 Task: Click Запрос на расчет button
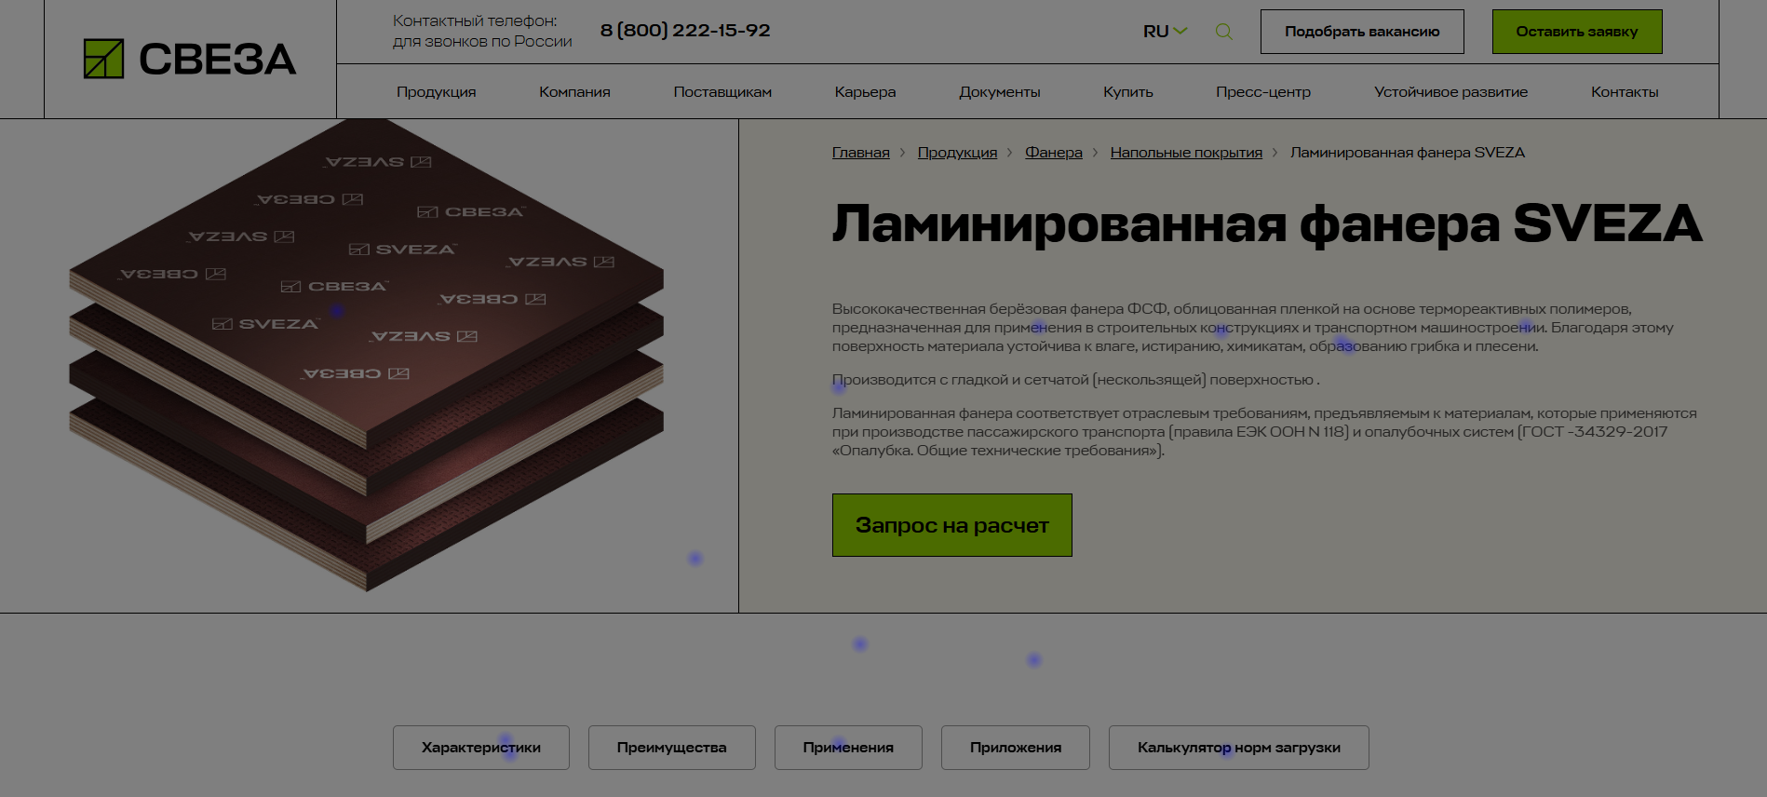click(x=952, y=525)
